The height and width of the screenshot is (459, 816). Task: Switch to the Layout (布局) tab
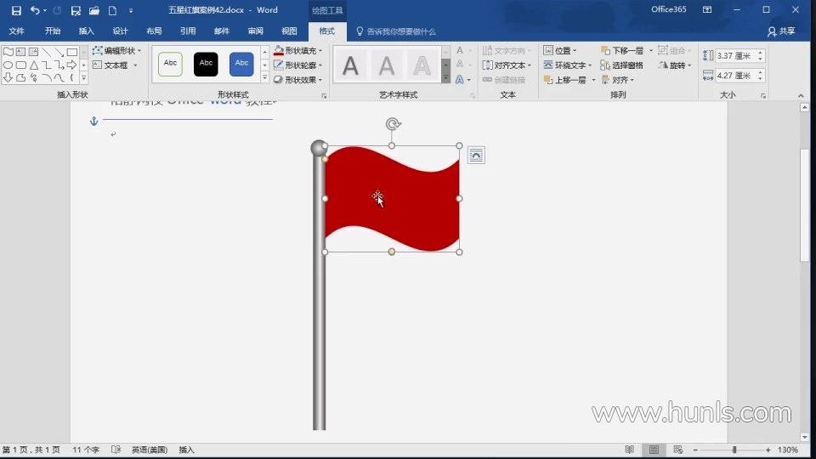154,31
